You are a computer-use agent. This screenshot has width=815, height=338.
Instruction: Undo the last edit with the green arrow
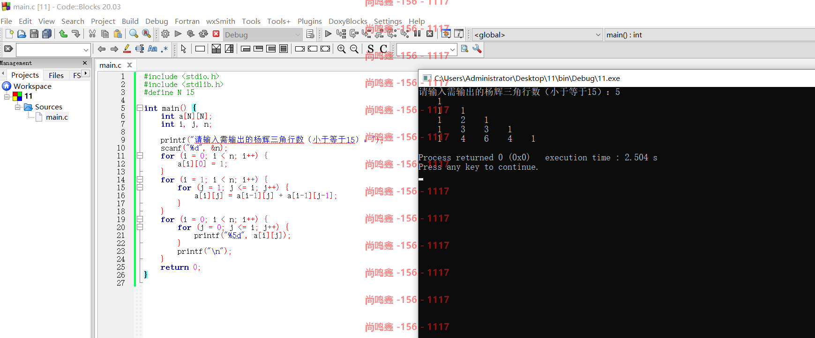coord(63,34)
